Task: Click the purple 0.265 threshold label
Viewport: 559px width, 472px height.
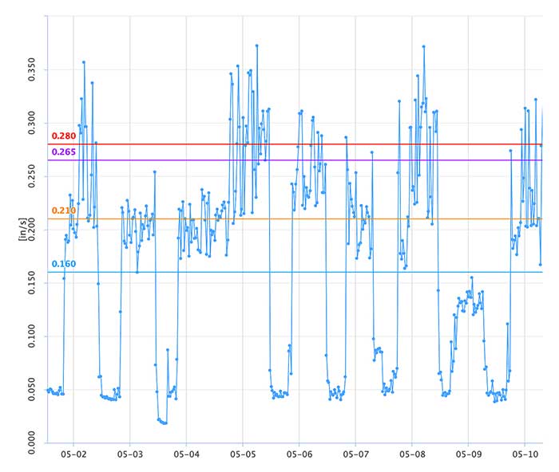Action: click(x=64, y=152)
